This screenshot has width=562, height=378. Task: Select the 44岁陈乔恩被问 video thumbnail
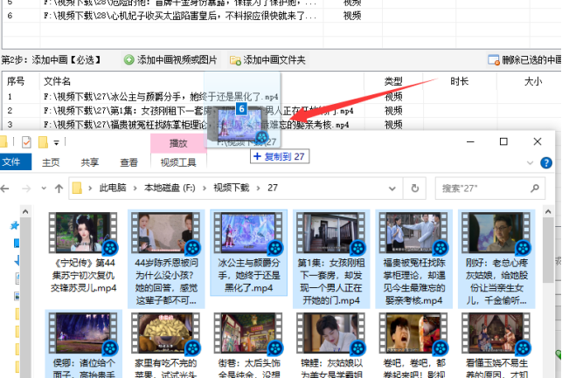point(165,233)
